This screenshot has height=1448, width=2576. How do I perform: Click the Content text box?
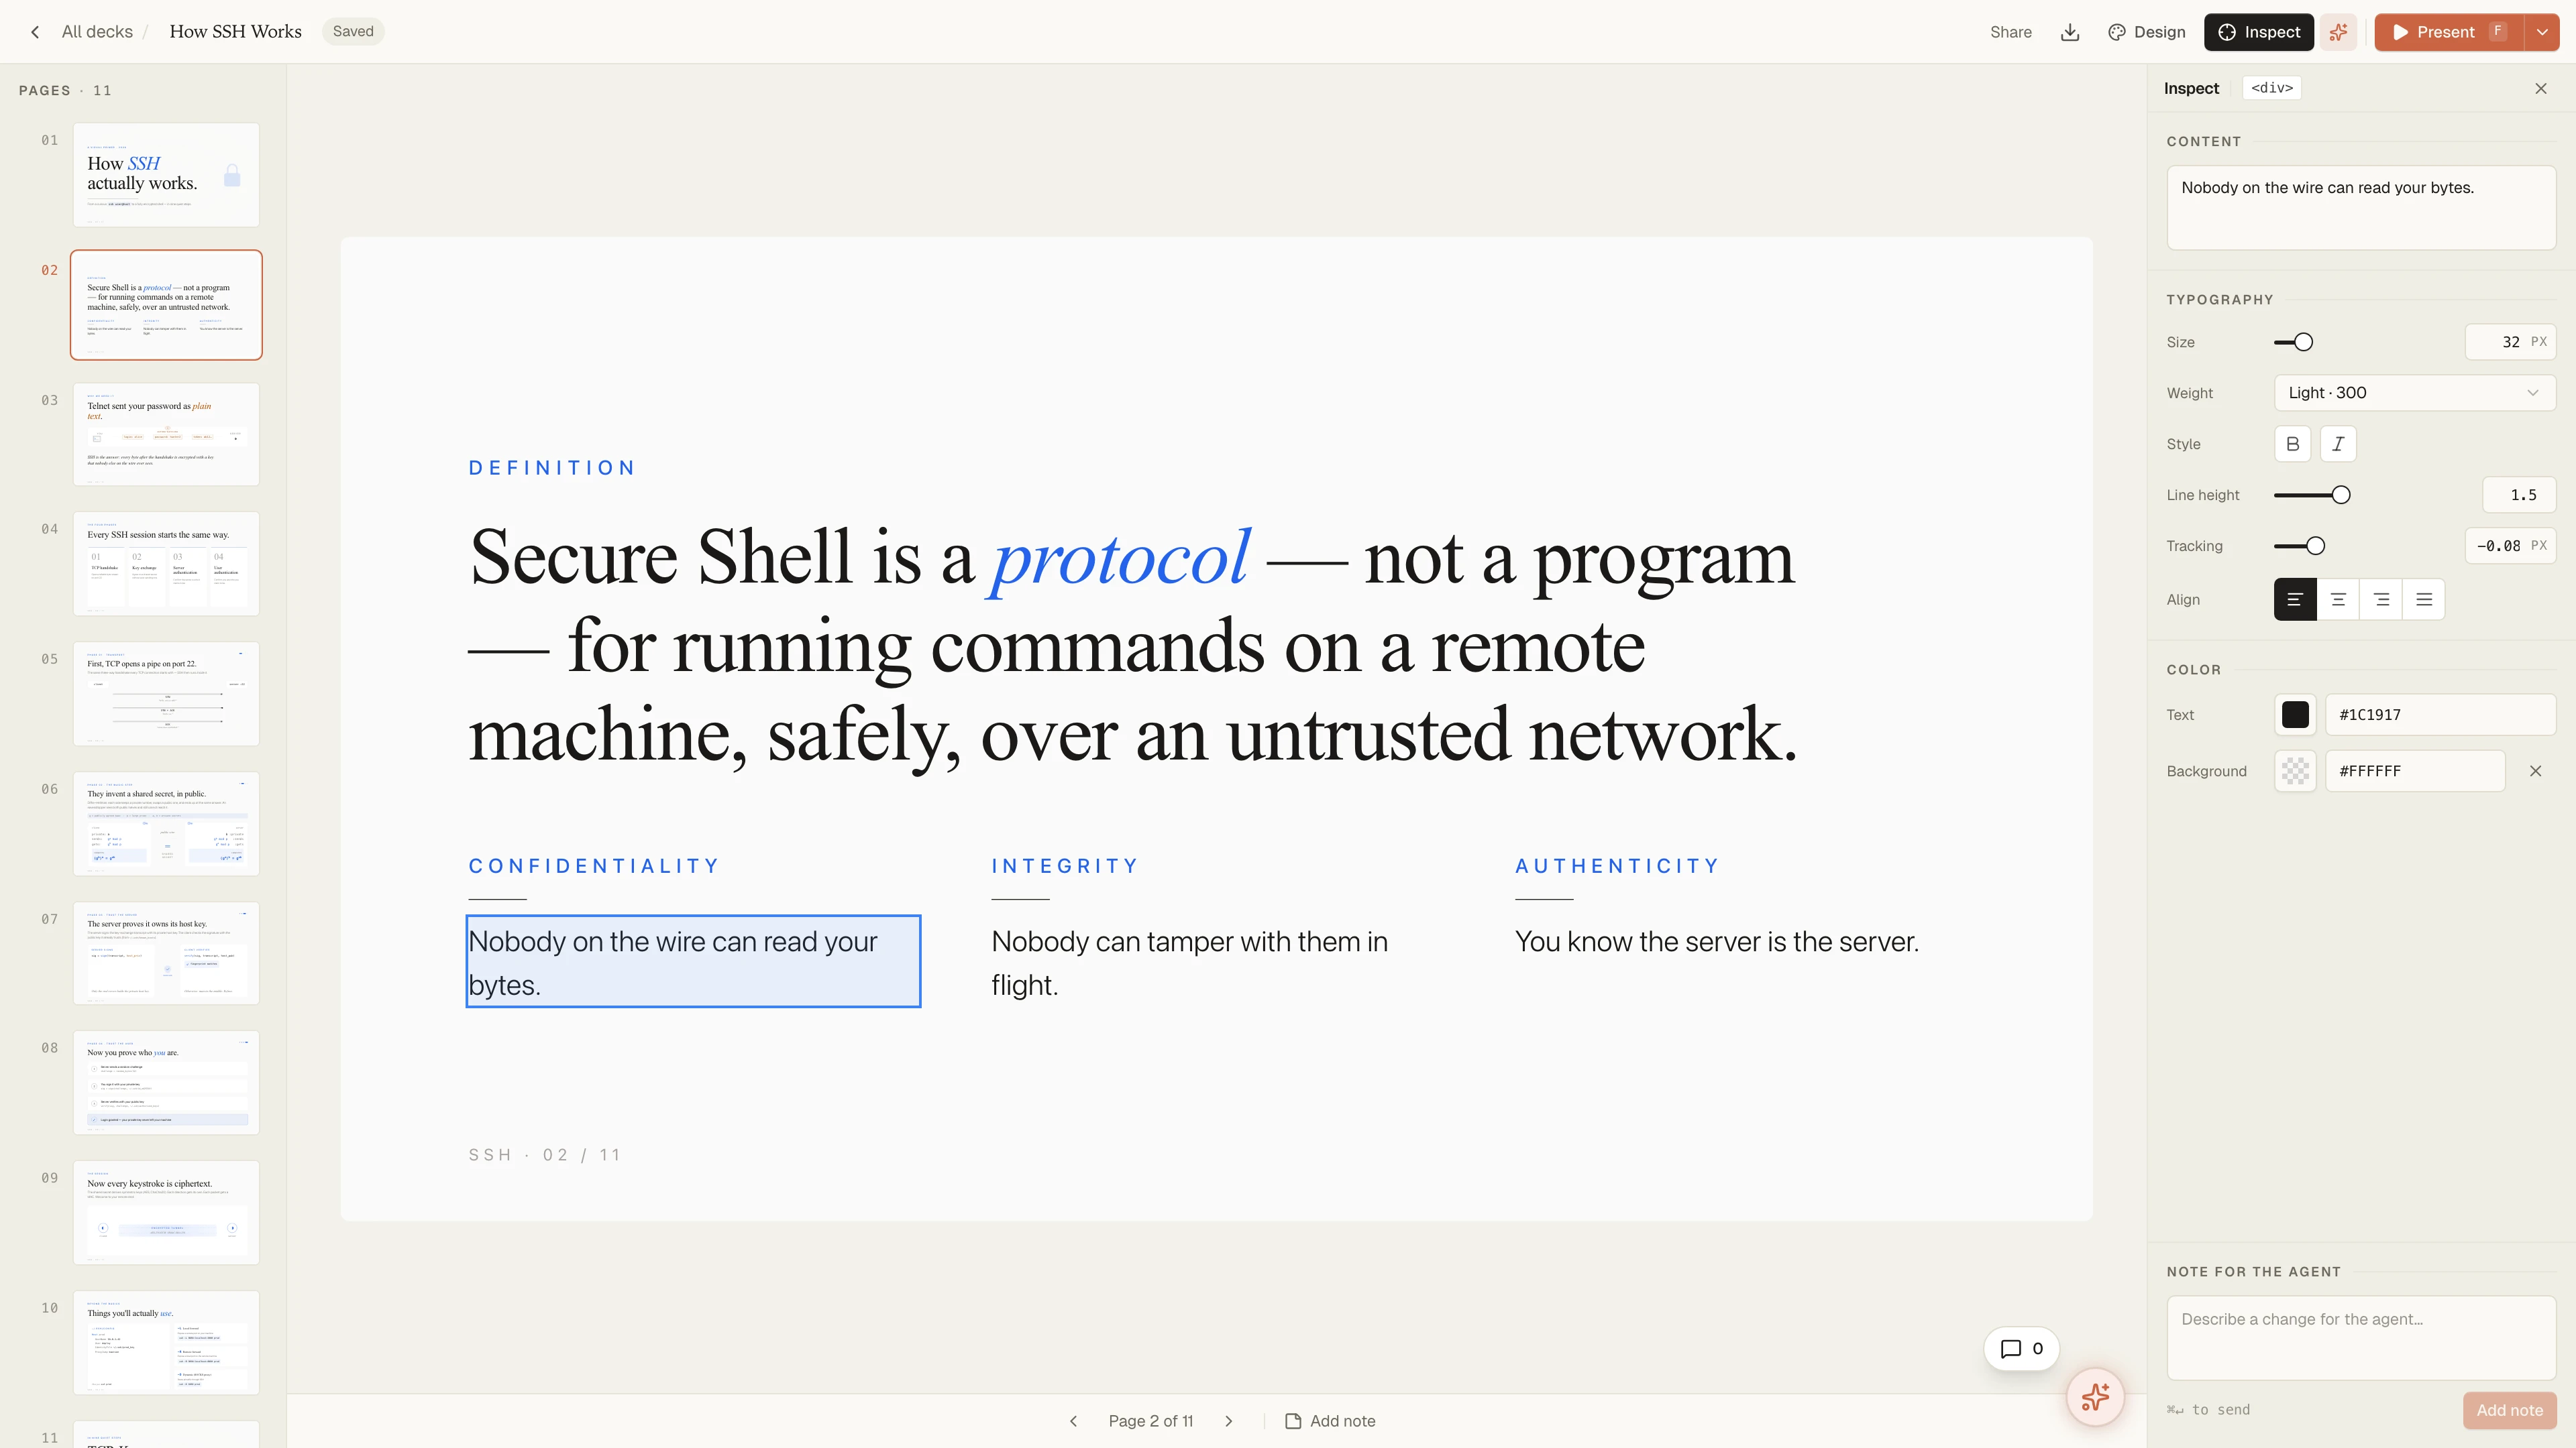coord(2360,207)
